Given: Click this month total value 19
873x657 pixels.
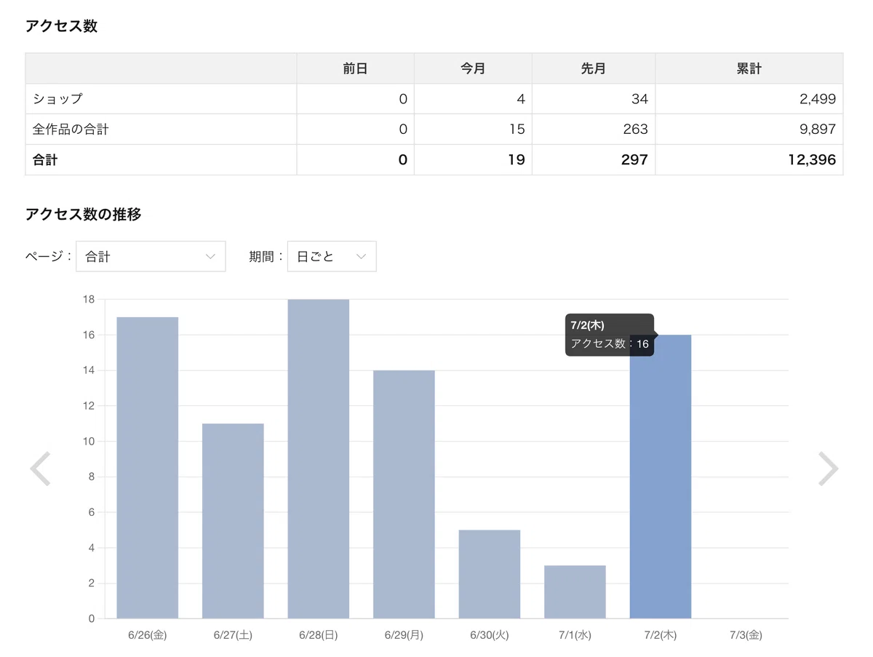Looking at the screenshot, I should click(x=517, y=160).
